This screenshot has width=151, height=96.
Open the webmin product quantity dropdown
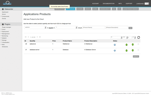35,27
